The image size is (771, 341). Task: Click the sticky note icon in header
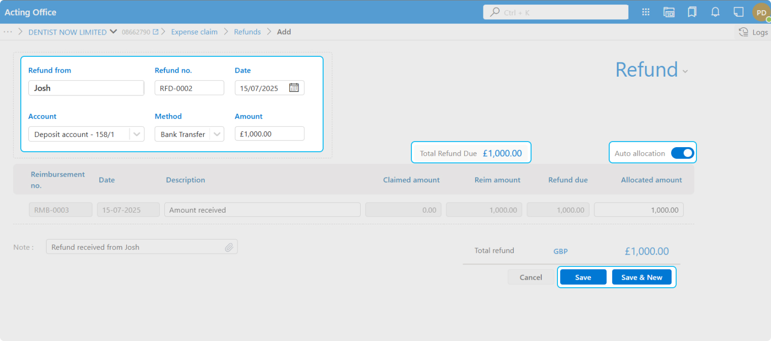[739, 12]
